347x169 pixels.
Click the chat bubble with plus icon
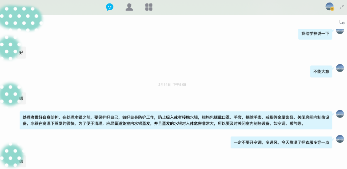[x=342, y=22]
